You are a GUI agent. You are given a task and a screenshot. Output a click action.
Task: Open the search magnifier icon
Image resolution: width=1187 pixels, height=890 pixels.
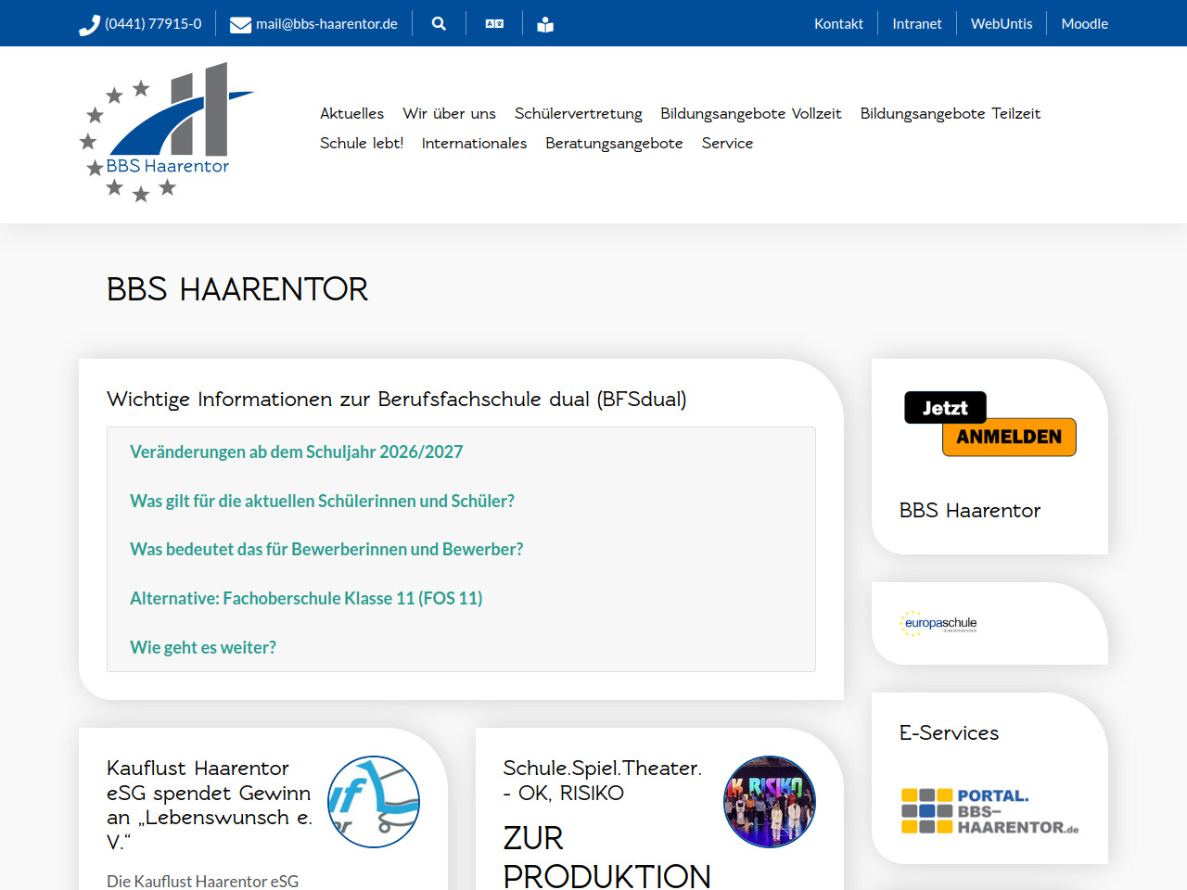click(439, 24)
